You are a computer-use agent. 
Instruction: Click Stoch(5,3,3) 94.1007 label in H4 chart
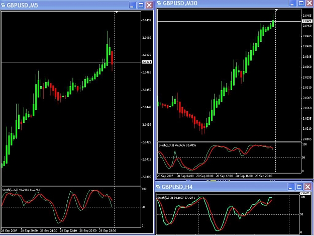point(176,198)
